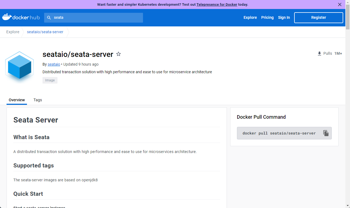Image resolution: width=350 pixels, height=208 pixels.
Task: Go to the Pricing page
Action: point(267,18)
